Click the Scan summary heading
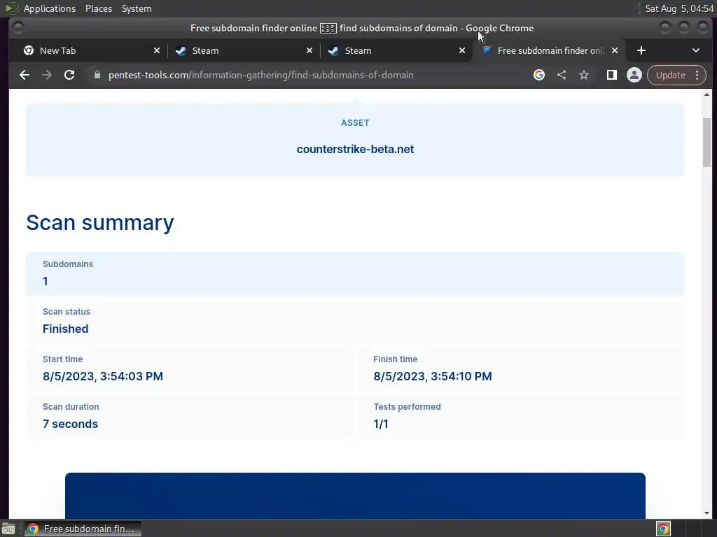Image resolution: width=717 pixels, height=537 pixels. [99, 223]
